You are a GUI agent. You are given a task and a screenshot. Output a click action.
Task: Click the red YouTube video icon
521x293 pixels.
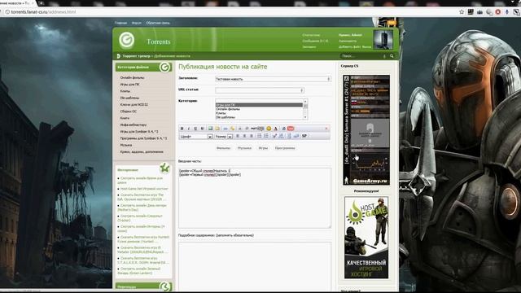291,129
